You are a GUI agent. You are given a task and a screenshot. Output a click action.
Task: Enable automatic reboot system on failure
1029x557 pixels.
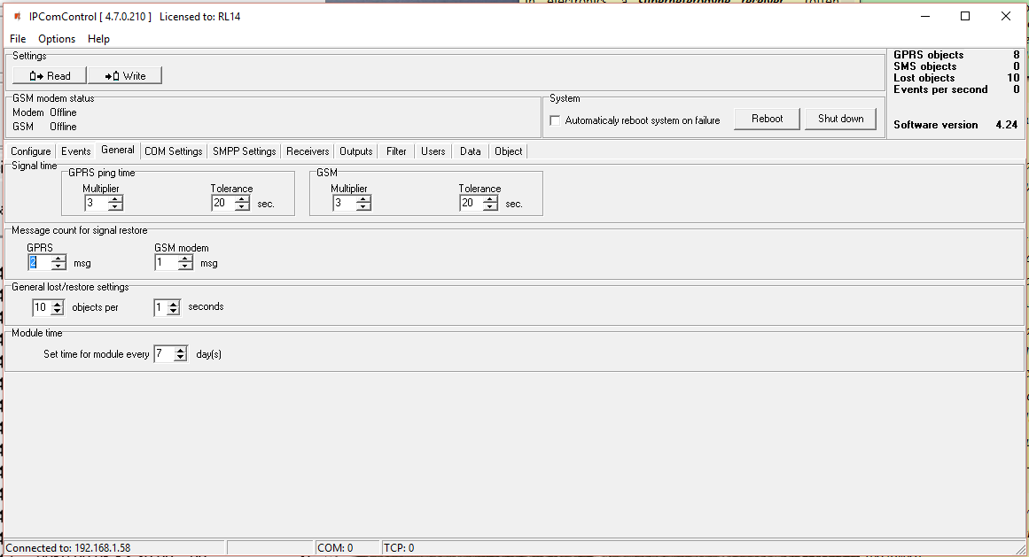tap(556, 120)
